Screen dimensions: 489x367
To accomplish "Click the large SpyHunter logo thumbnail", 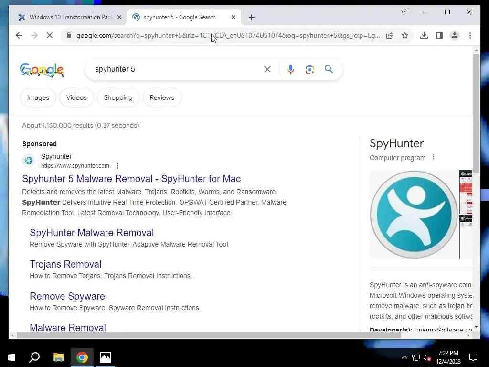I will pyautogui.click(x=414, y=215).
